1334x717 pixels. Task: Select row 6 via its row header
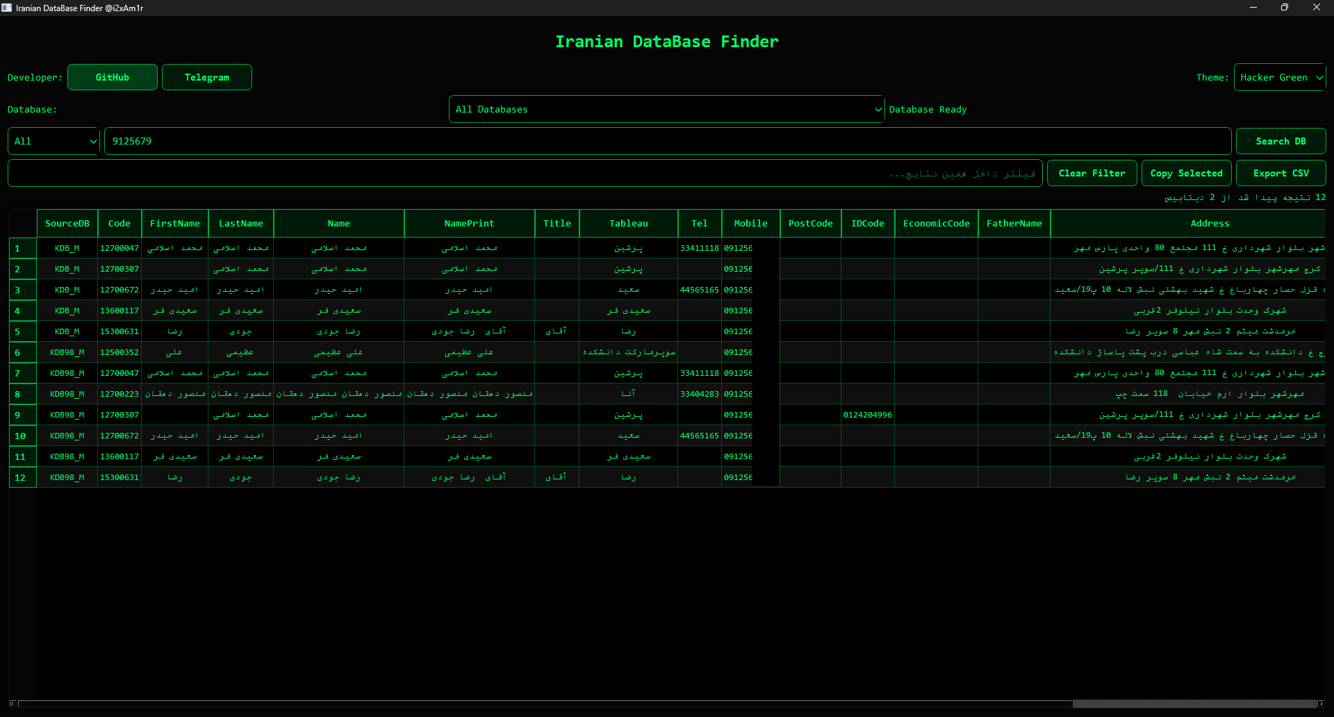coord(23,352)
